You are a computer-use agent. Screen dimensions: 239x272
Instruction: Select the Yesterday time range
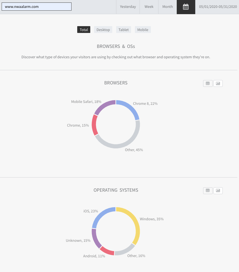[x=128, y=7]
